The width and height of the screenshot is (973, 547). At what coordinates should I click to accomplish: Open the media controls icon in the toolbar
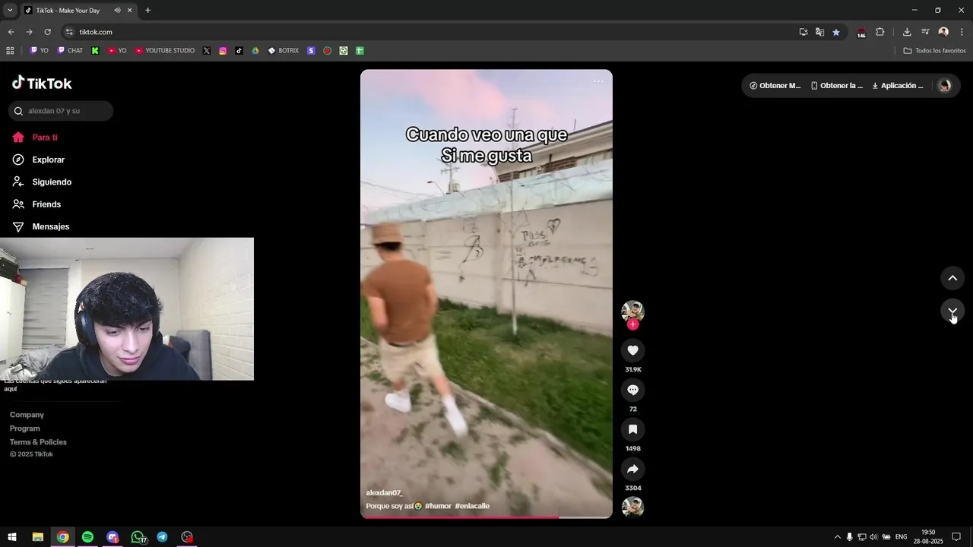point(925,32)
